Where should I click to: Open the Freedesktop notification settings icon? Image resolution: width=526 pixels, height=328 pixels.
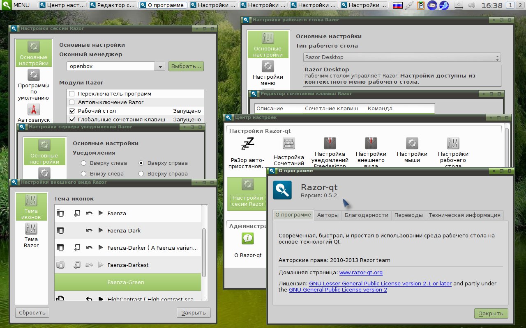[330, 143]
